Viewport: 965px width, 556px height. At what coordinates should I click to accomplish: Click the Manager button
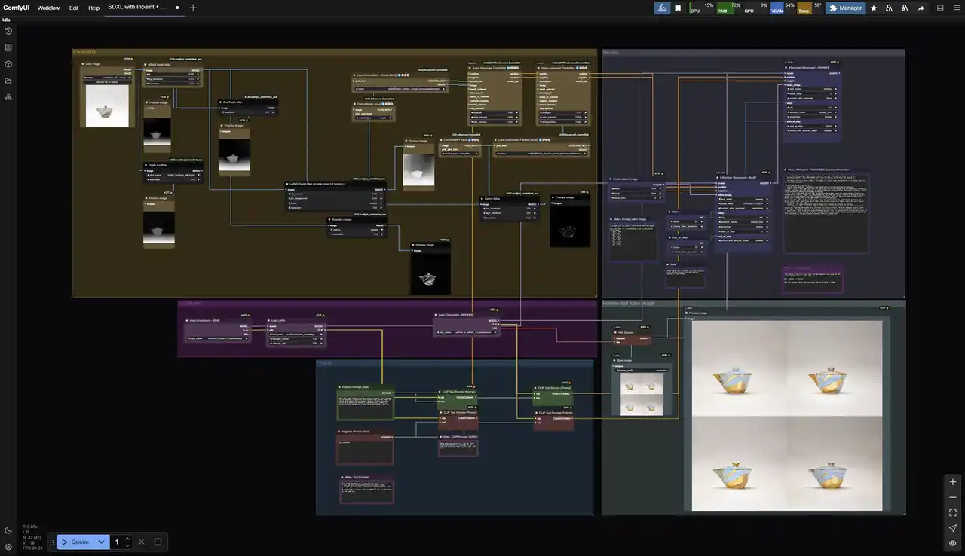click(x=845, y=8)
